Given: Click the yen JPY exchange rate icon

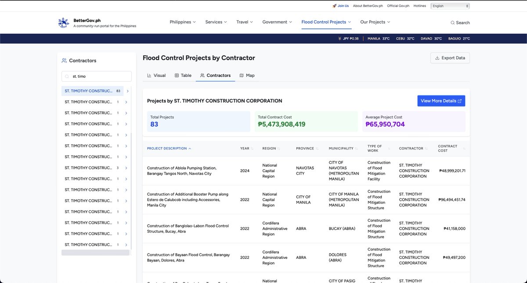Looking at the screenshot, I should coord(340,39).
